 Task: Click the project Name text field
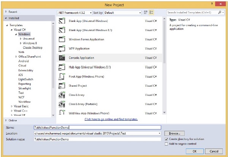coord(97,128)
